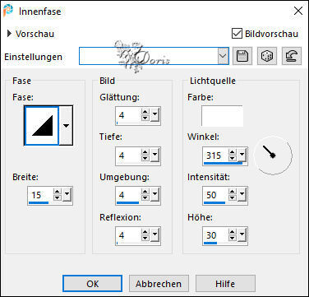The height and width of the screenshot is (297, 309).
Task: Select the bevel shape preview thumbnail
Action: (42, 126)
